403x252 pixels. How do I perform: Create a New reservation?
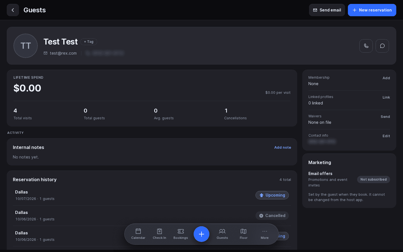pos(372,10)
